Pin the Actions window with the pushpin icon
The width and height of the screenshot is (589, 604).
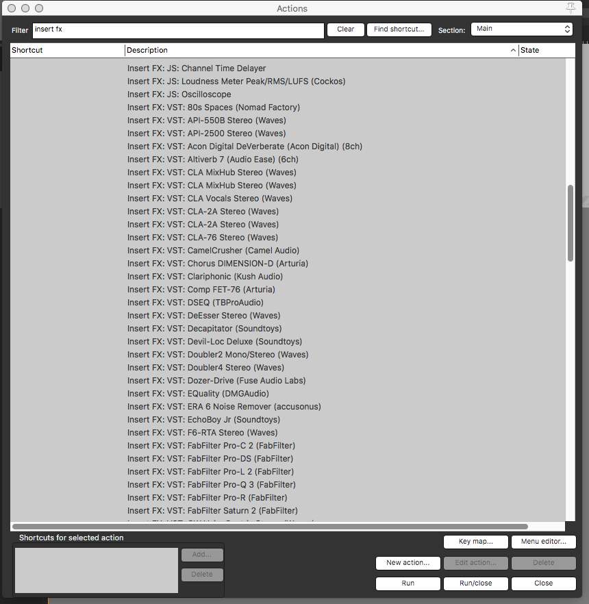click(571, 8)
